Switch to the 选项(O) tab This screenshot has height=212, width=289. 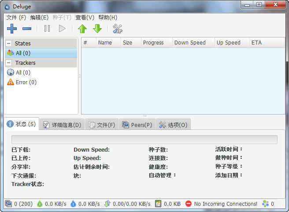[173, 125]
